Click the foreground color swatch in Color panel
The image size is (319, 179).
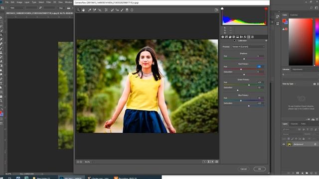pos(284,21)
